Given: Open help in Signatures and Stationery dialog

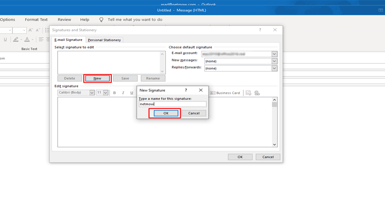Looking at the screenshot, I should point(260,30).
